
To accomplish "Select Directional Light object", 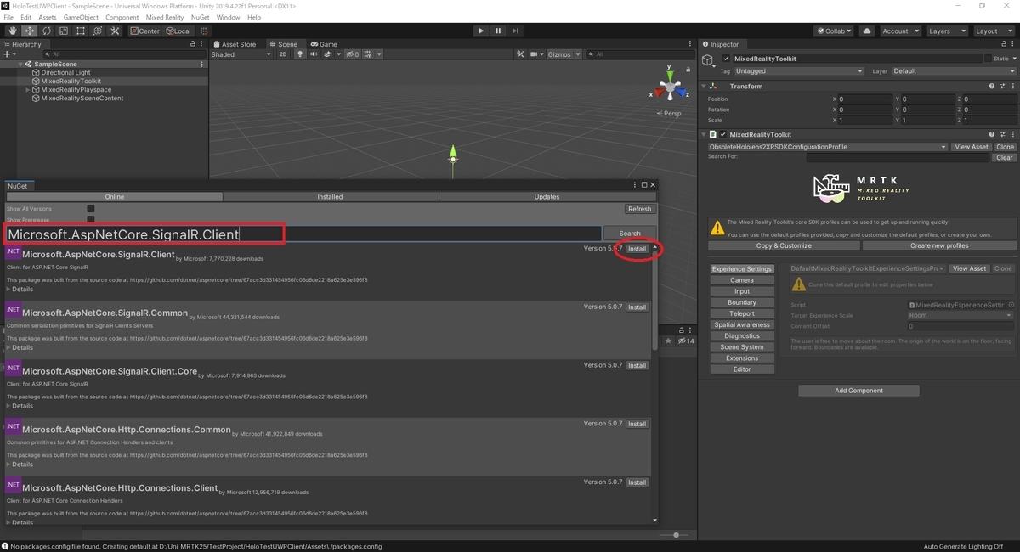I will click(65, 73).
